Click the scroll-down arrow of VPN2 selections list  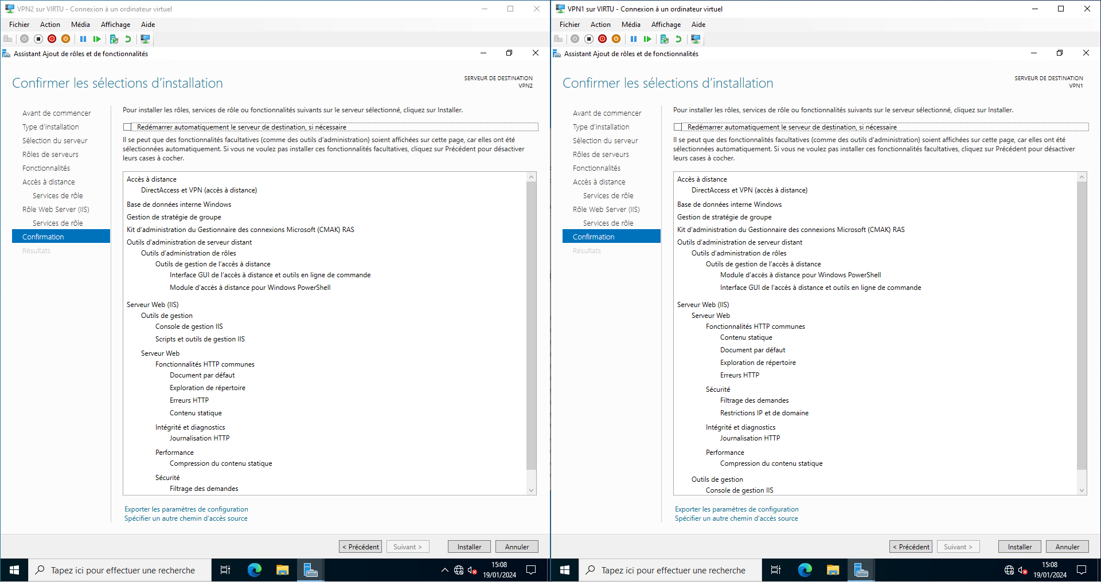(531, 490)
